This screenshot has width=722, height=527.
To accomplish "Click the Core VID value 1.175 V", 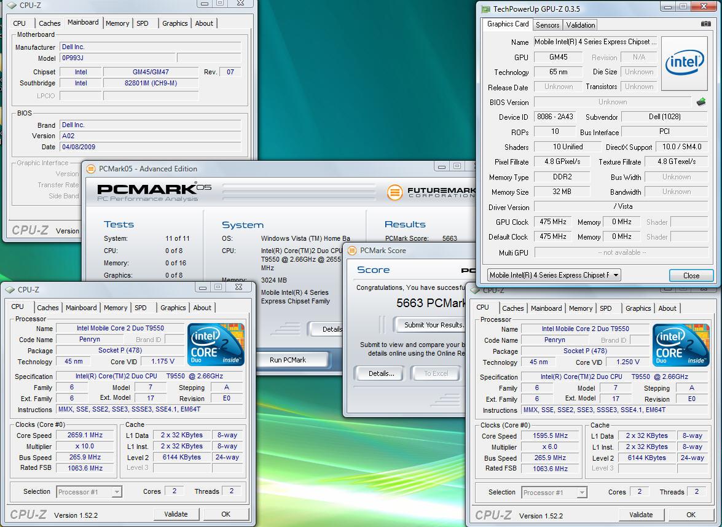I will point(163,361).
